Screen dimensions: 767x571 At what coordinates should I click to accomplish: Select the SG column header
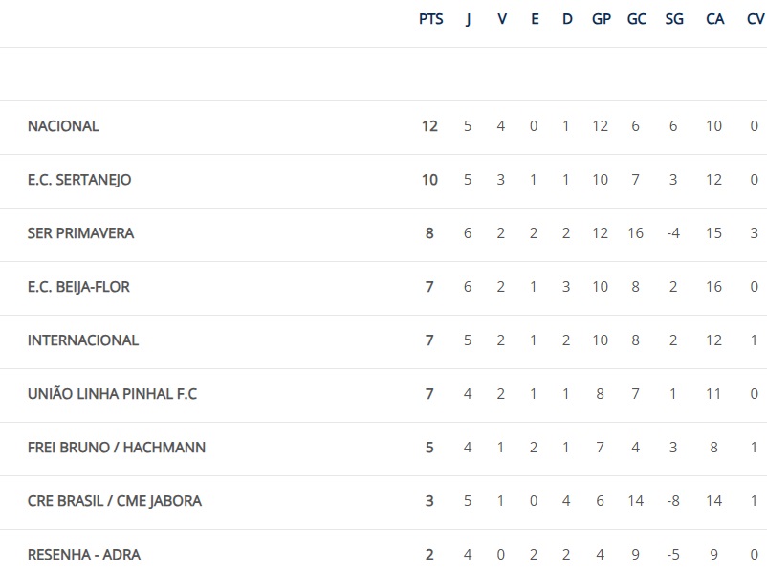(674, 19)
